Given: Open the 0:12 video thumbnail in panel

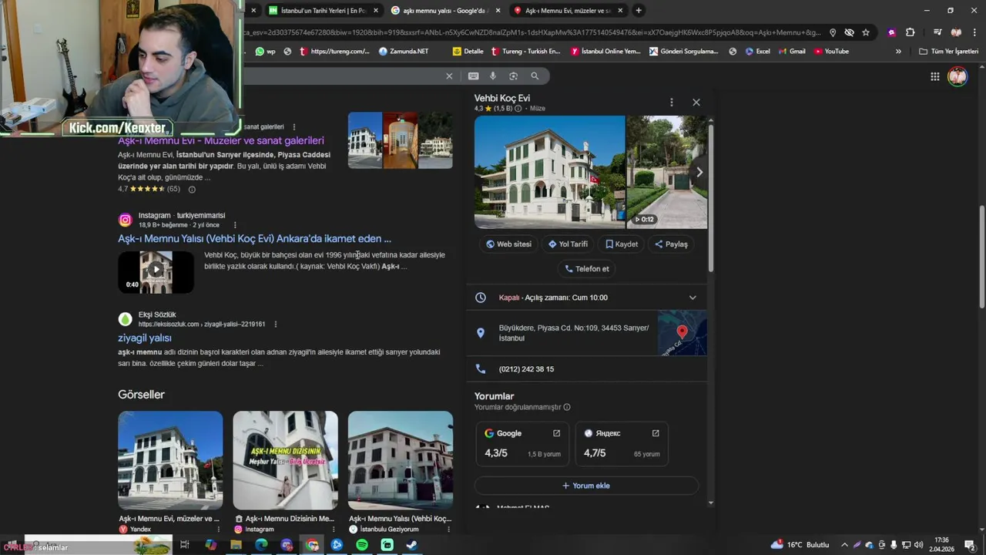Looking at the screenshot, I should click(x=666, y=172).
